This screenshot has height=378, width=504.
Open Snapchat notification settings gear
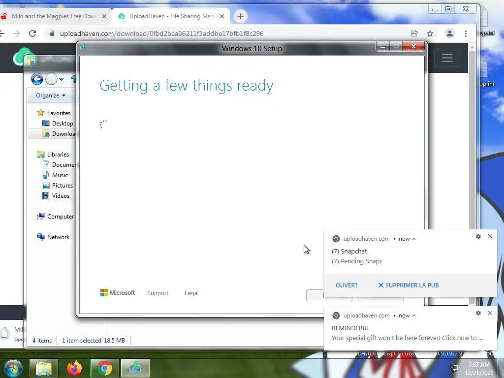[478, 236]
